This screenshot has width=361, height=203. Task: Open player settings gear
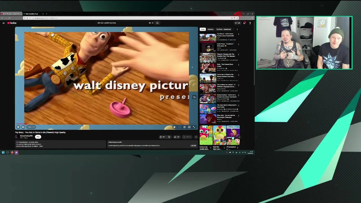(184, 127)
